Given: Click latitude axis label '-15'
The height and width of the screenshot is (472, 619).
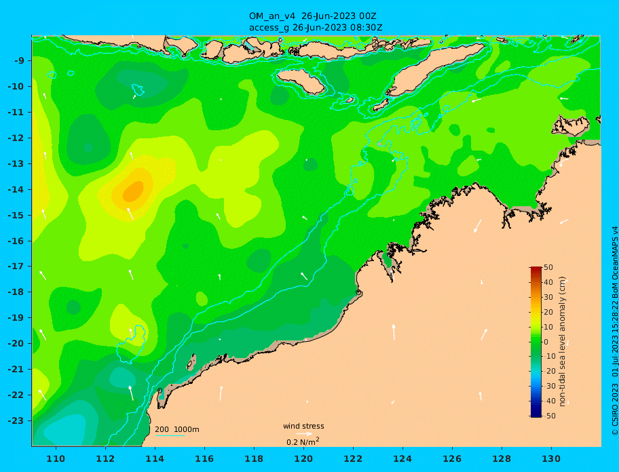Looking at the screenshot, I should [x=16, y=215].
